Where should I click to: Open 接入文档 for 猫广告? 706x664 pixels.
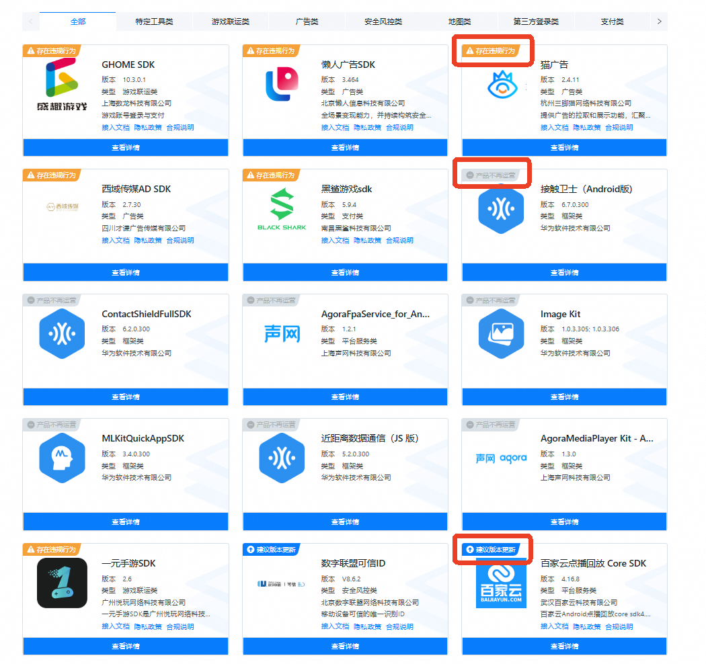click(554, 128)
